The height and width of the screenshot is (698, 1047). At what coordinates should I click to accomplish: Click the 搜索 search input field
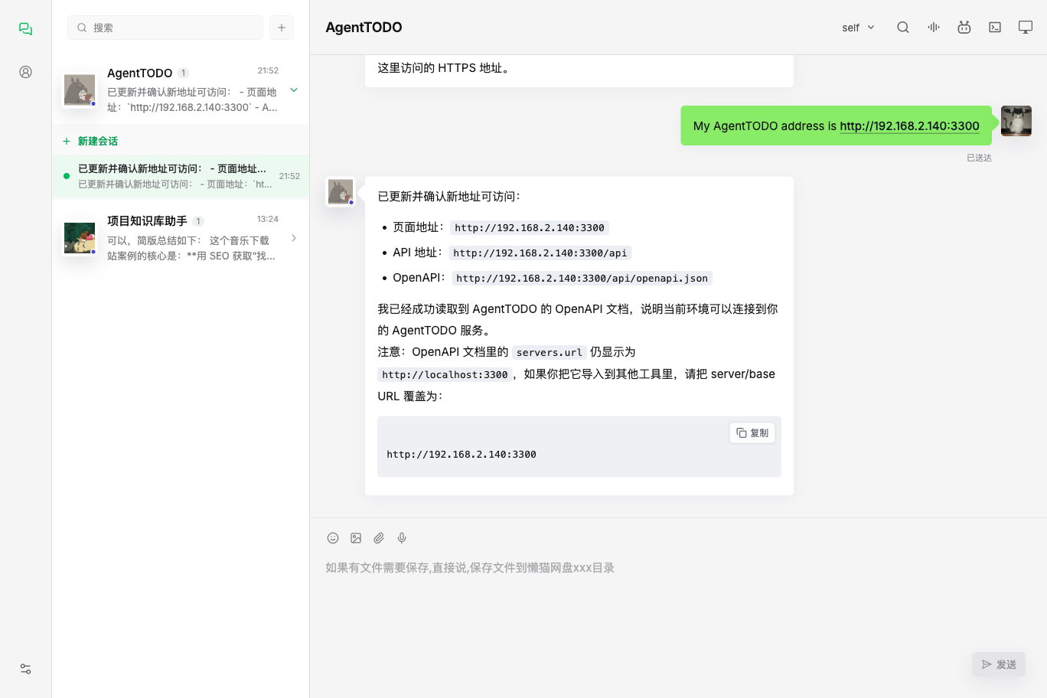165,28
